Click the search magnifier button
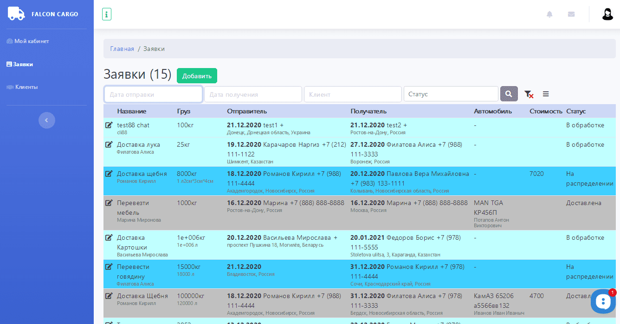This screenshot has height=324, width=620. point(509,94)
